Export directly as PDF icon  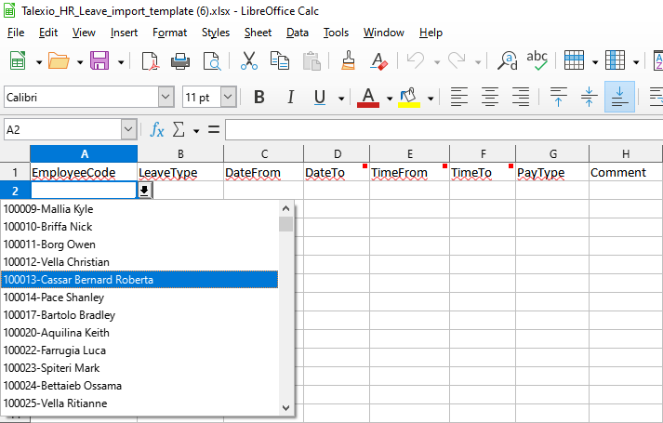tap(150, 61)
